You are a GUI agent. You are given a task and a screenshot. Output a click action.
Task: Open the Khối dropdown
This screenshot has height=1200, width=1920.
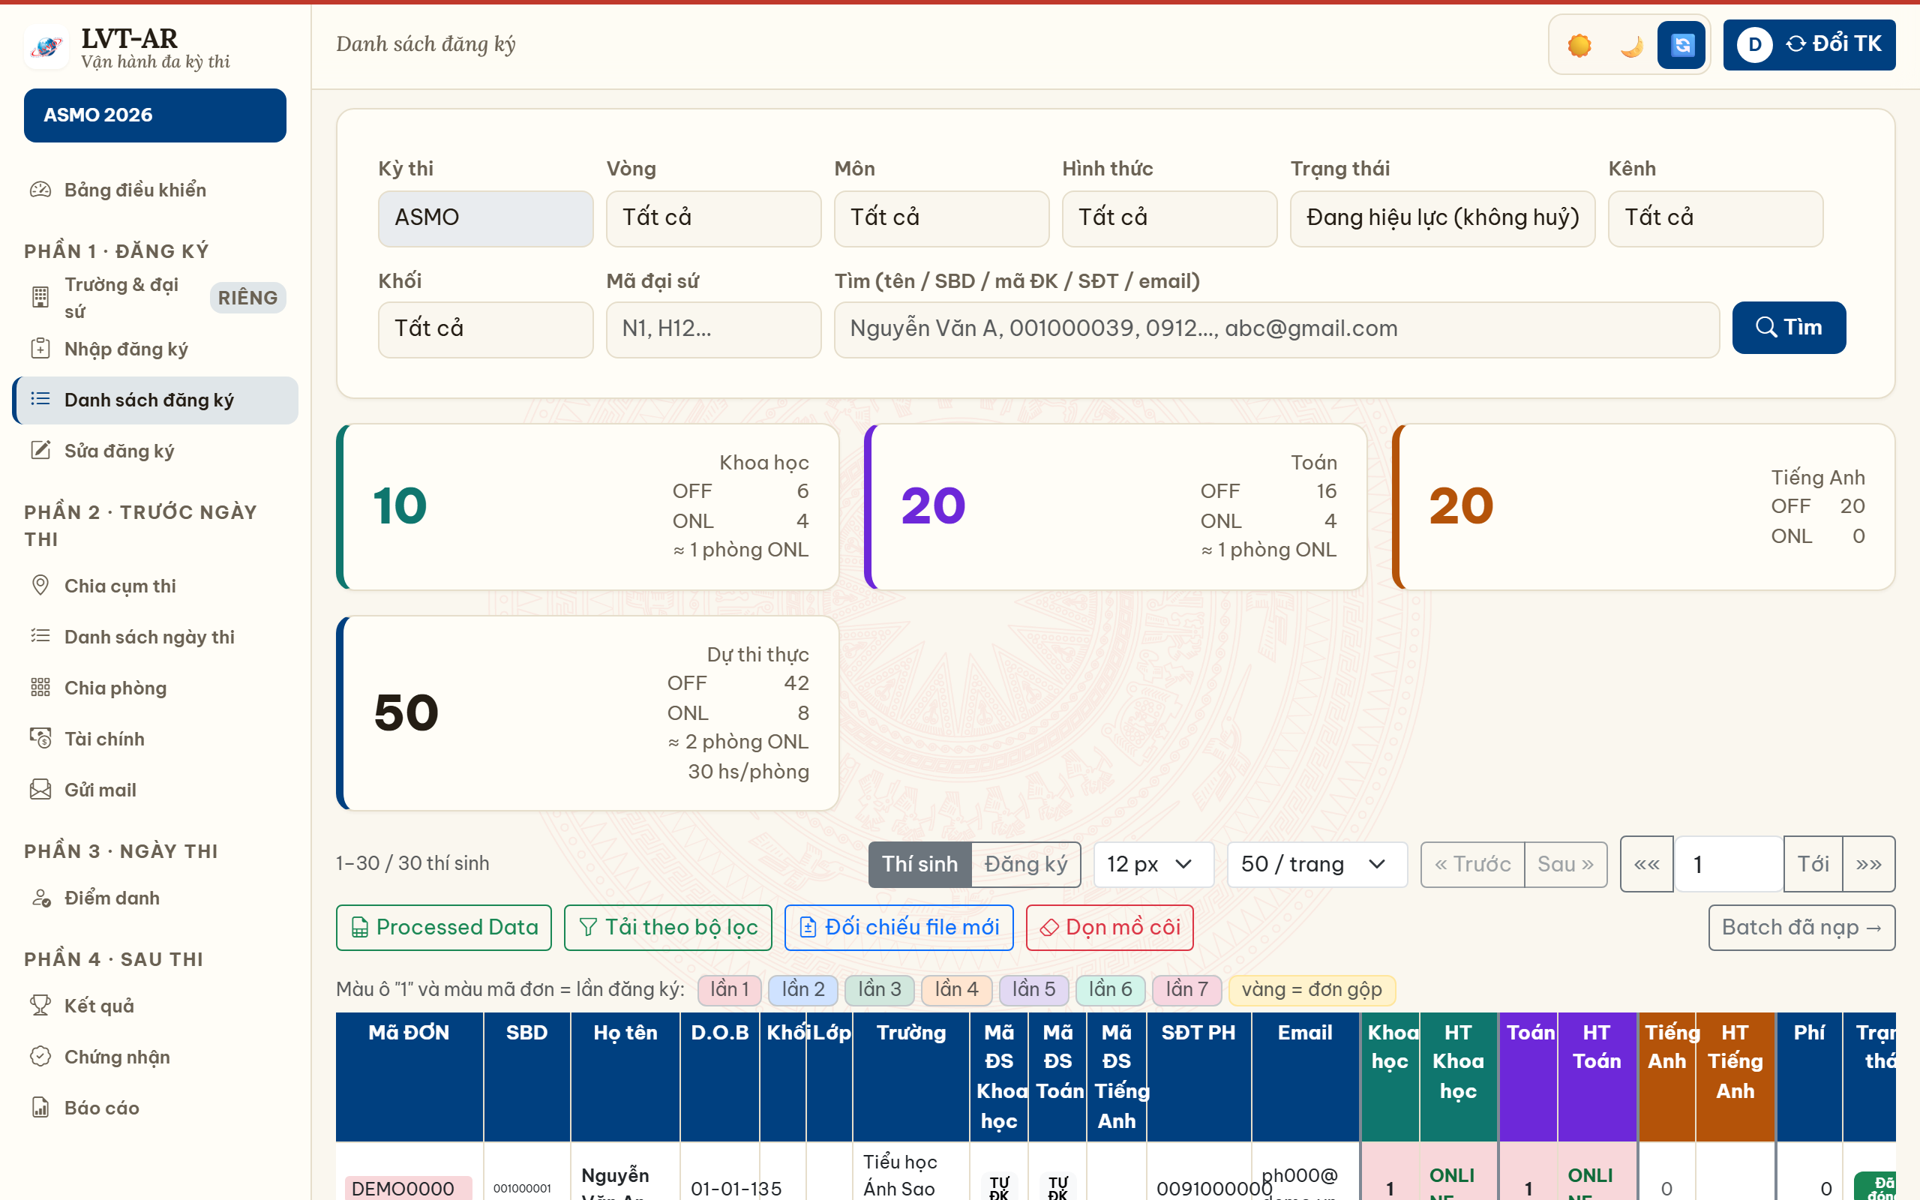point(485,328)
